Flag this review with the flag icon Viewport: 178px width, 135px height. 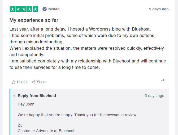coord(162,80)
